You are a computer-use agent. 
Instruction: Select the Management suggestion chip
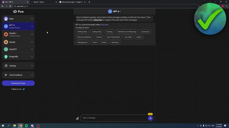click(82, 42)
